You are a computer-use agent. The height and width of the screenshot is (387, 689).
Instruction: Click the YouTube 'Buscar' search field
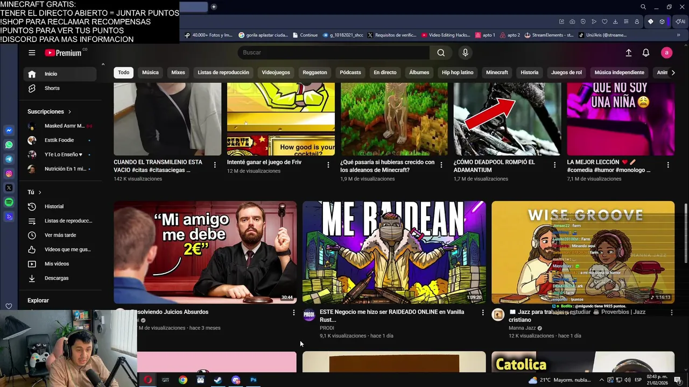tap(334, 53)
